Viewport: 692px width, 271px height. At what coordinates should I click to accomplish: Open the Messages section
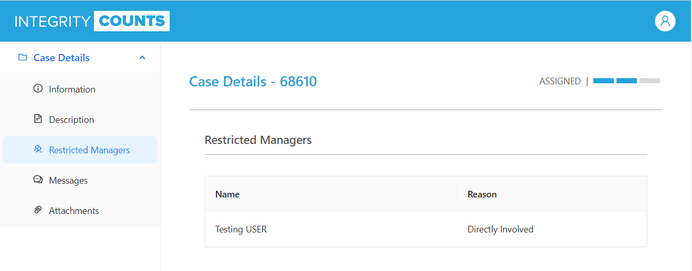tap(68, 180)
